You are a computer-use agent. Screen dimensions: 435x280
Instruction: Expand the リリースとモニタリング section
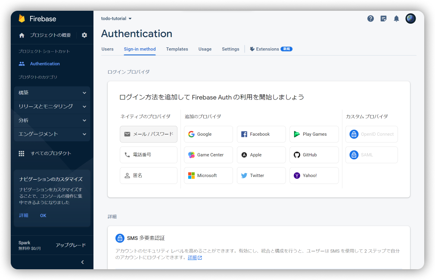point(52,106)
